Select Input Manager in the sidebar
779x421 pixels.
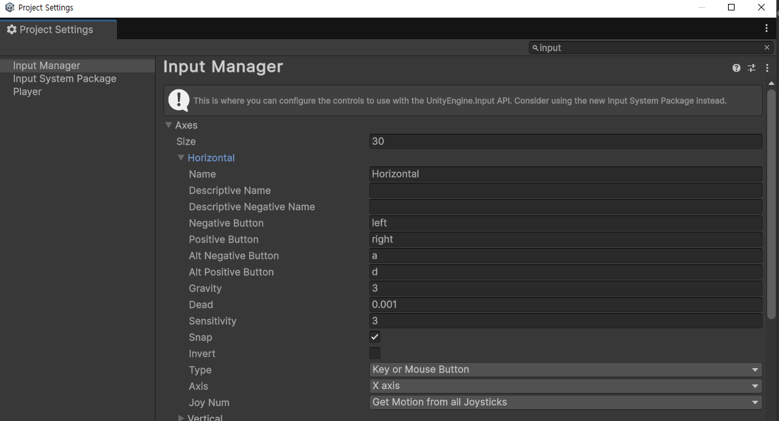(78, 65)
